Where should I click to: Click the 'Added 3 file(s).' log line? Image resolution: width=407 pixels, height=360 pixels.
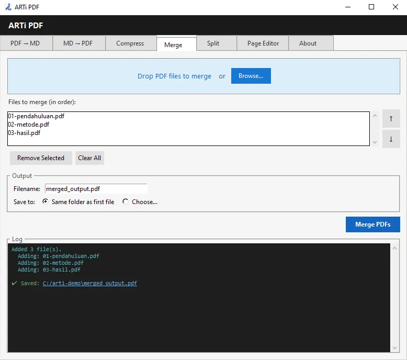click(x=36, y=249)
